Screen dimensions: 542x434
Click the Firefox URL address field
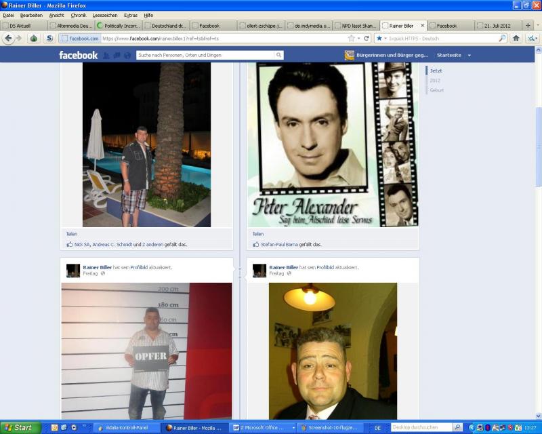[224, 38]
